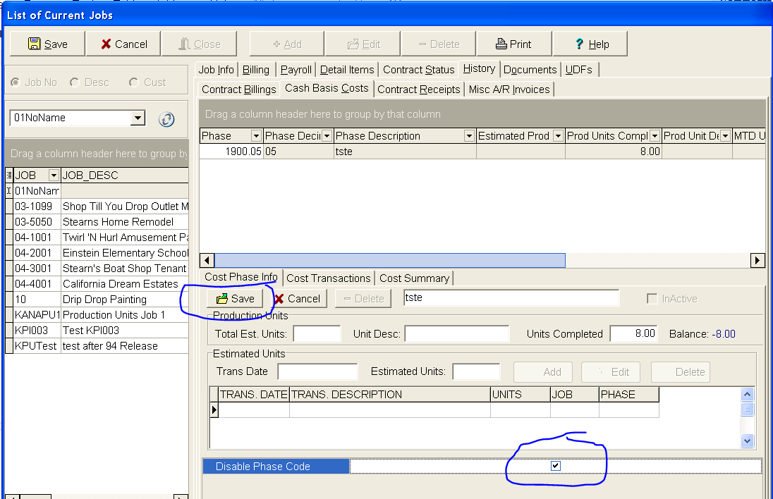The image size is (773, 499).
Task: Open the Cost Transactions tab
Action: click(x=329, y=278)
